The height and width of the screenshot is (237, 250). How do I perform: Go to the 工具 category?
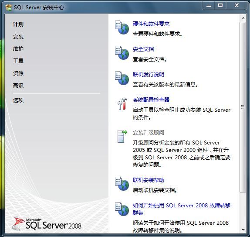[x=18, y=61]
